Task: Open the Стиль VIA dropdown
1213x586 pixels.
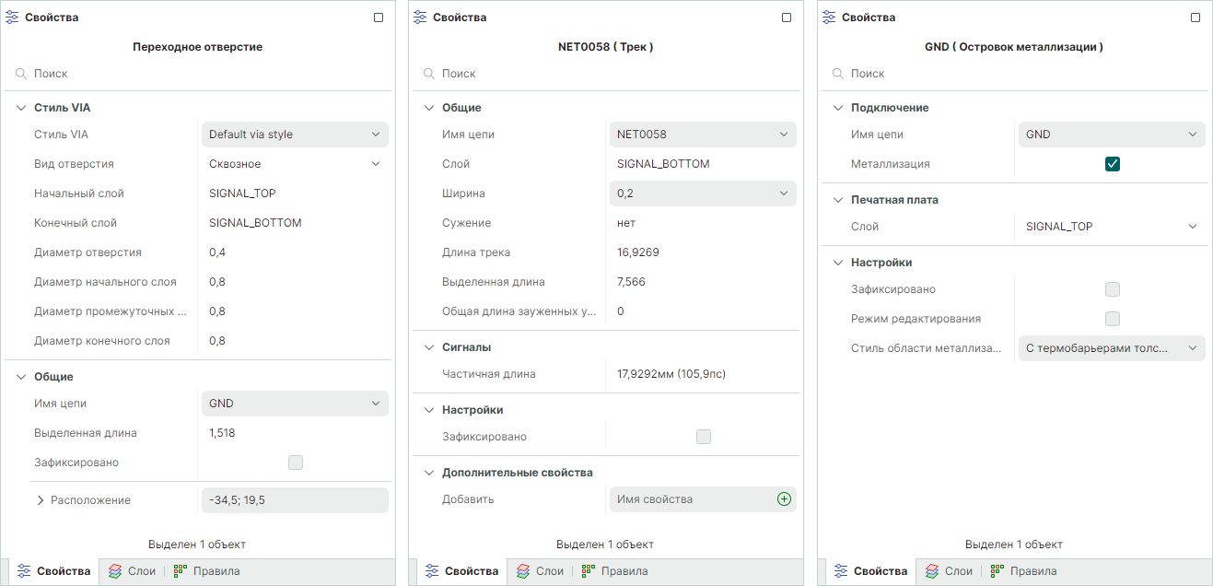Action: pyautogui.click(x=295, y=135)
